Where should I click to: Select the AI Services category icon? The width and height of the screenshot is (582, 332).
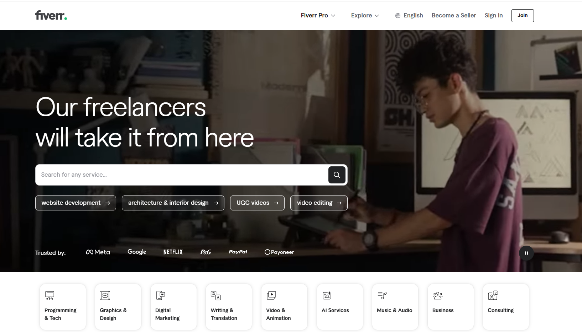click(x=327, y=295)
